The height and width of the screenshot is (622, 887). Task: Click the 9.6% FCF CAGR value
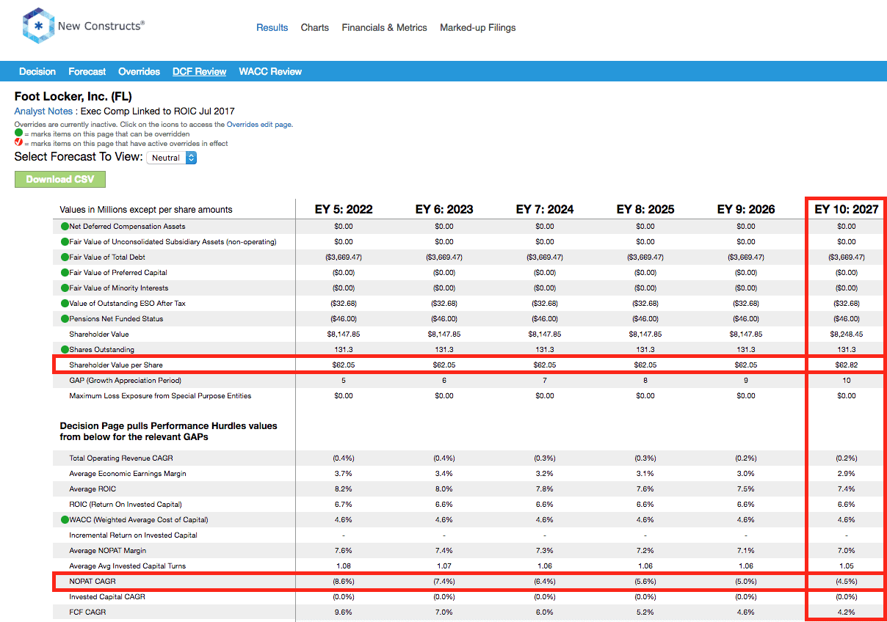tap(344, 612)
